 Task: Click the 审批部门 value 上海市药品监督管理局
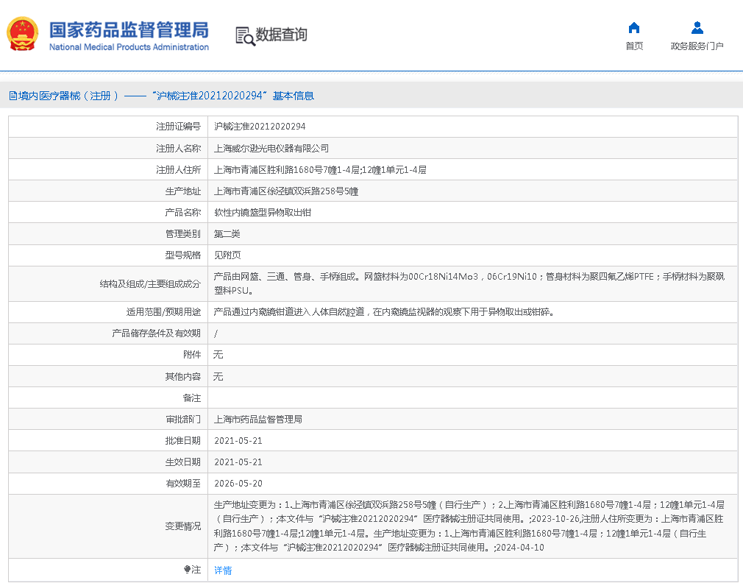257,420
